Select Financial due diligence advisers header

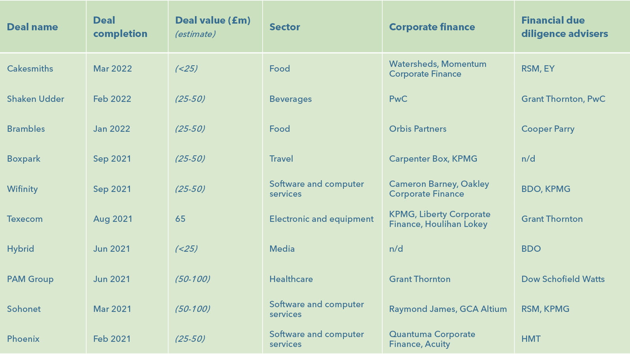pyautogui.click(x=564, y=27)
